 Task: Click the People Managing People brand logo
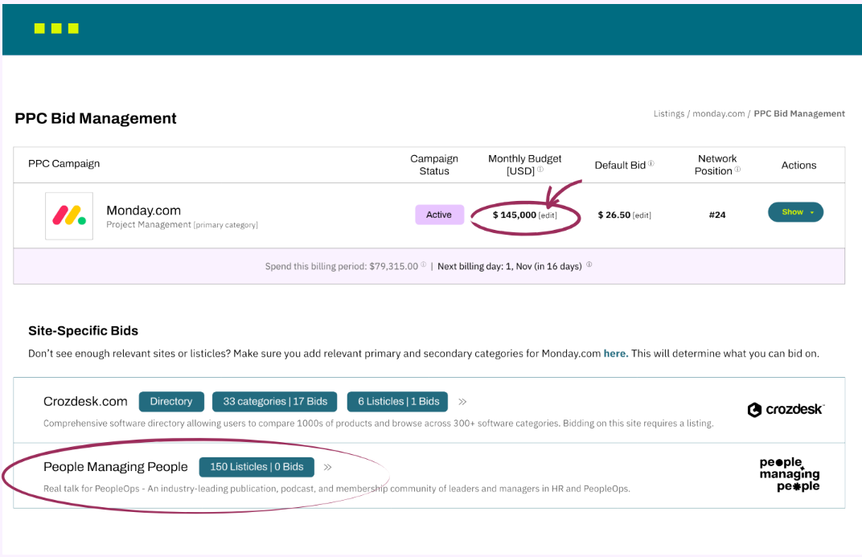[789, 474]
